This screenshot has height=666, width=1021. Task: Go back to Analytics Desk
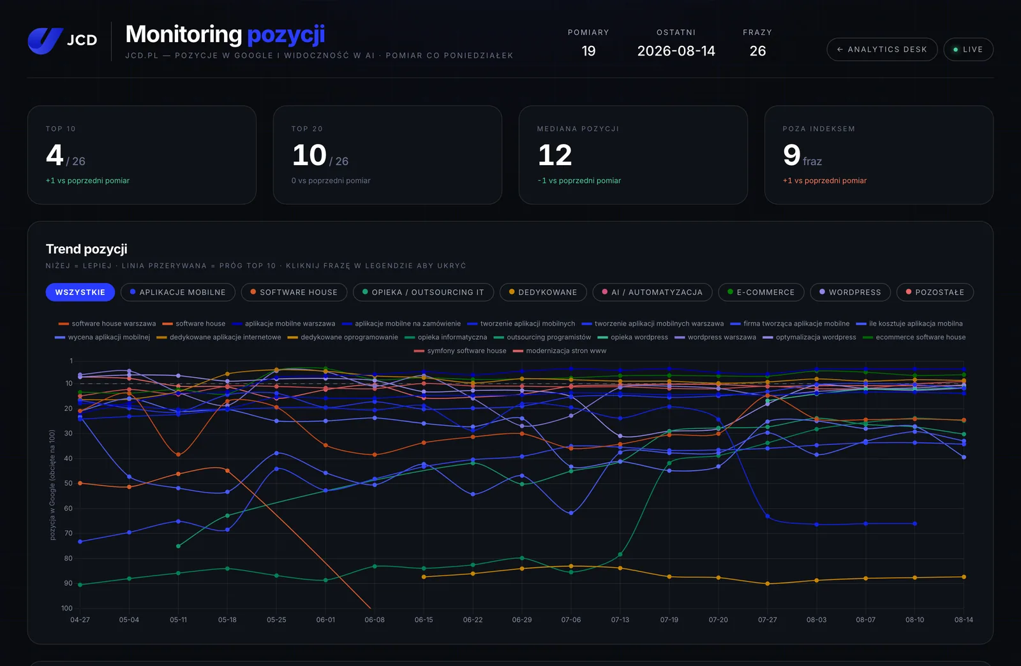(x=882, y=50)
